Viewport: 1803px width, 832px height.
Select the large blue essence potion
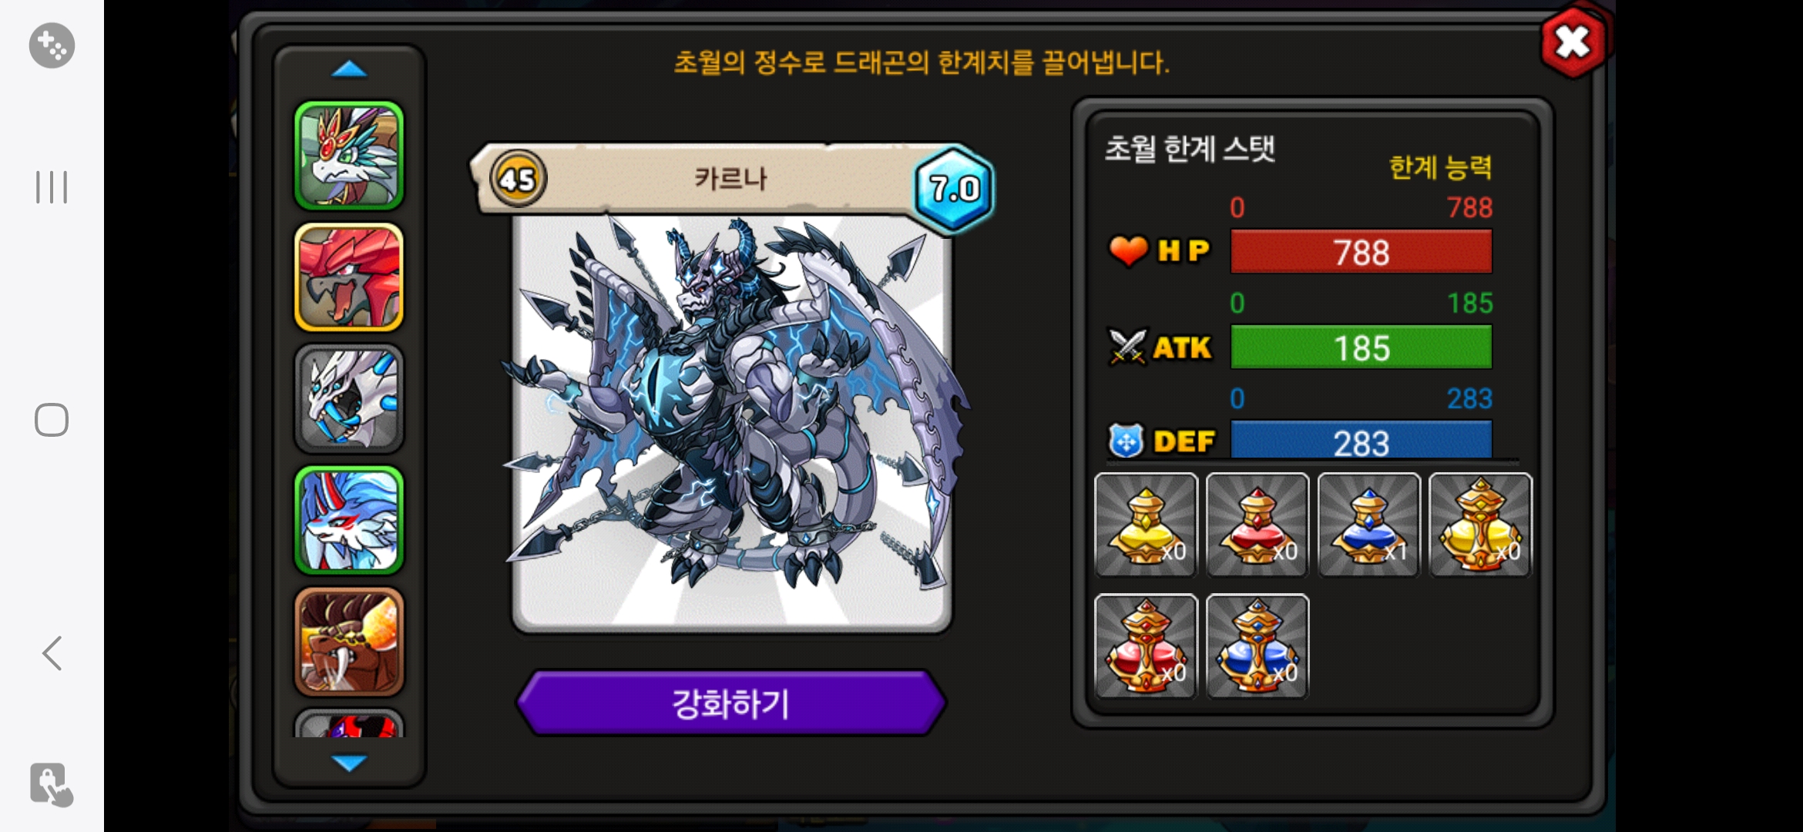tap(1257, 646)
